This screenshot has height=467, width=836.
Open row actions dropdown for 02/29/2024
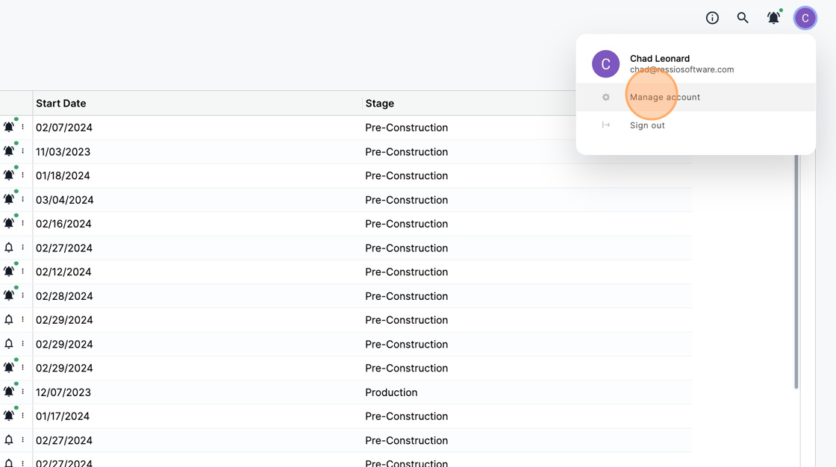pos(21,319)
